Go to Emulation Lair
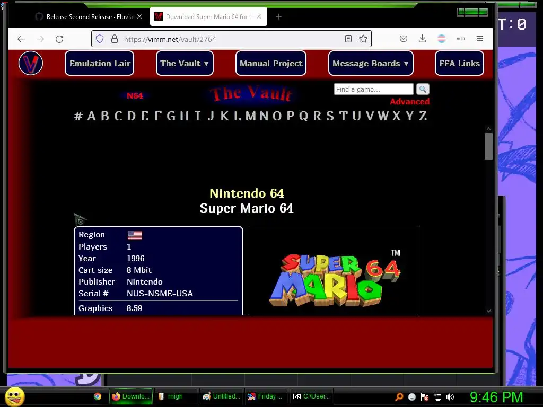This screenshot has height=407, width=543. (99, 63)
